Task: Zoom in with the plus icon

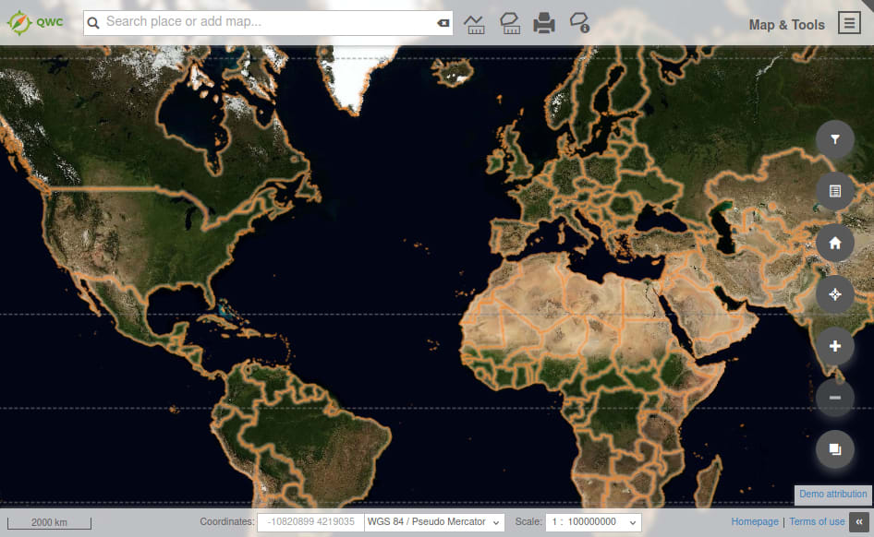Action: coord(834,346)
